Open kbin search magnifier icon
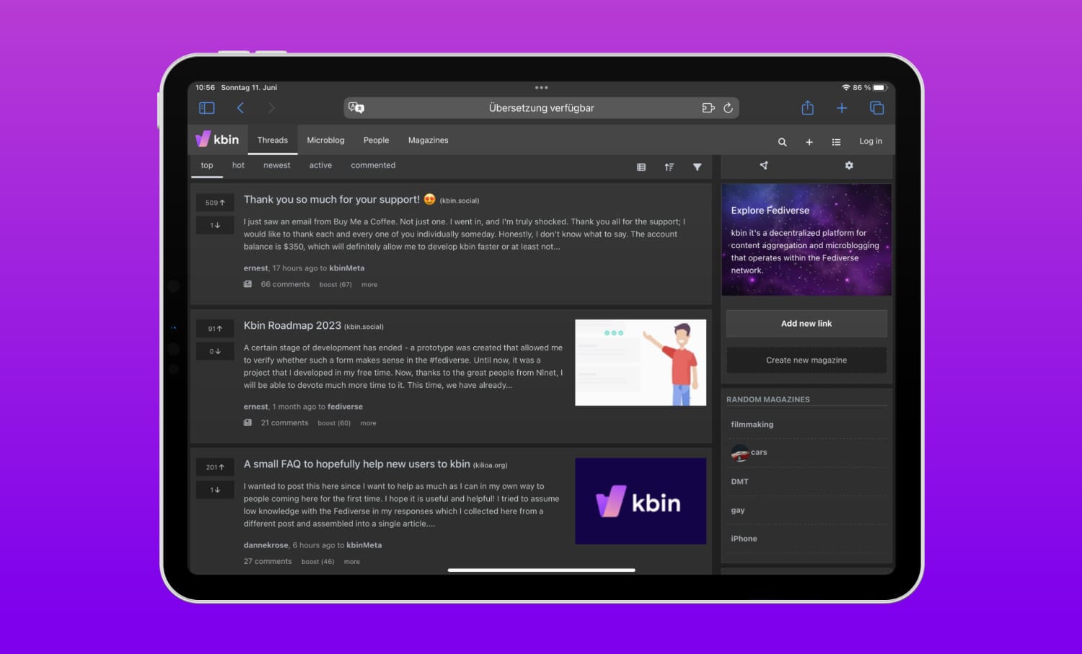Screen dimensions: 1082x654 pos(782,142)
